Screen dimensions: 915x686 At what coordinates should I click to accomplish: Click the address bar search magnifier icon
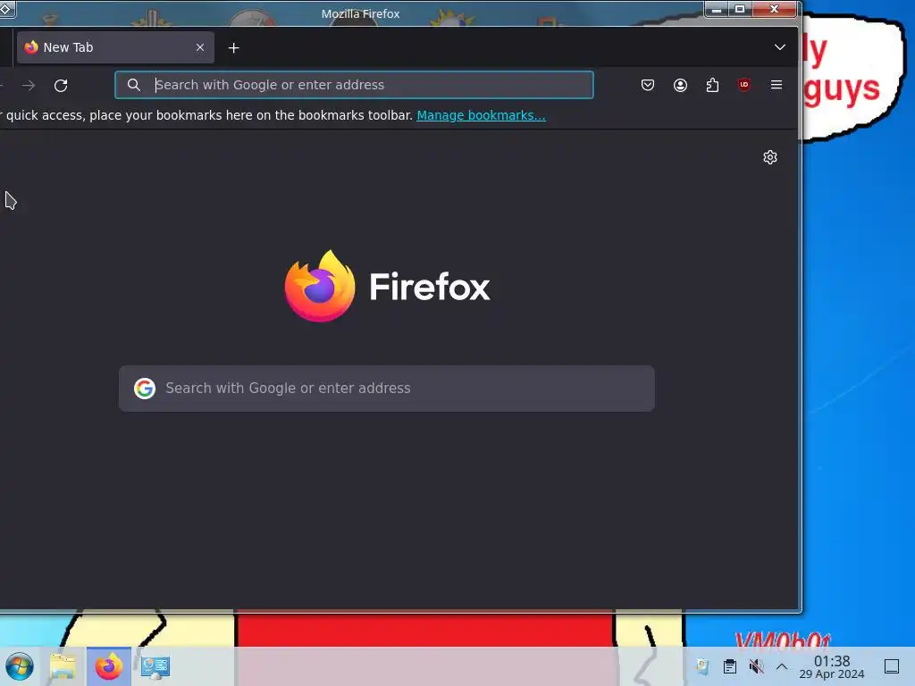[134, 85]
